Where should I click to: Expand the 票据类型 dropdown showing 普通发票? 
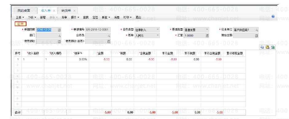coord(207,30)
